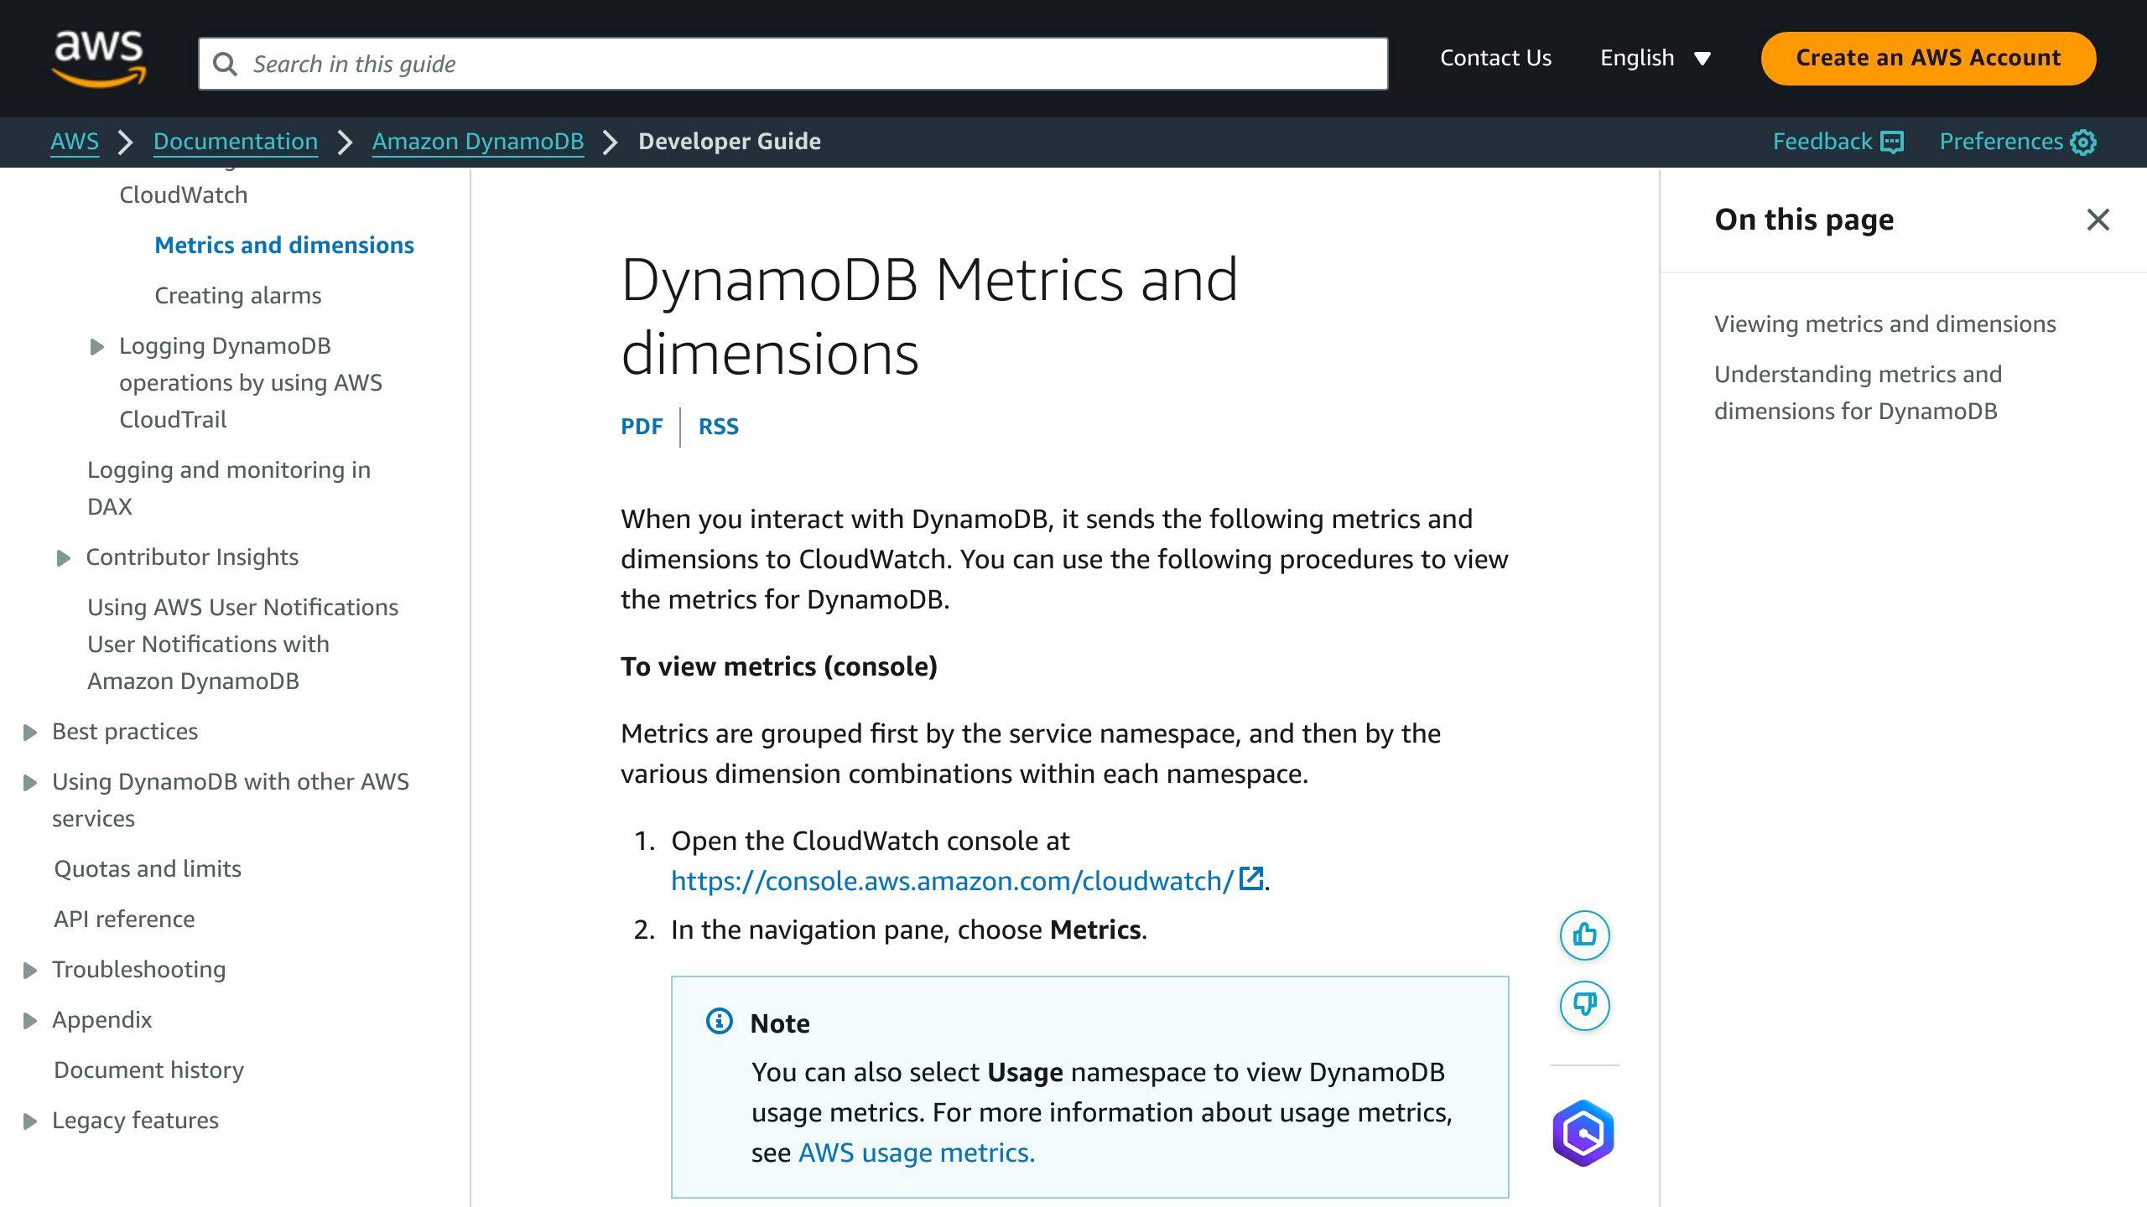The image size is (2147, 1207).
Task: Jump to Understanding metrics and dimensions for DynamoDB
Action: (x=1858, y=392)
